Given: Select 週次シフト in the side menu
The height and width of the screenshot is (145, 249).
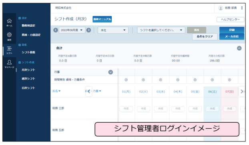Looking at the screenshot, I should [x=28, y=78].
